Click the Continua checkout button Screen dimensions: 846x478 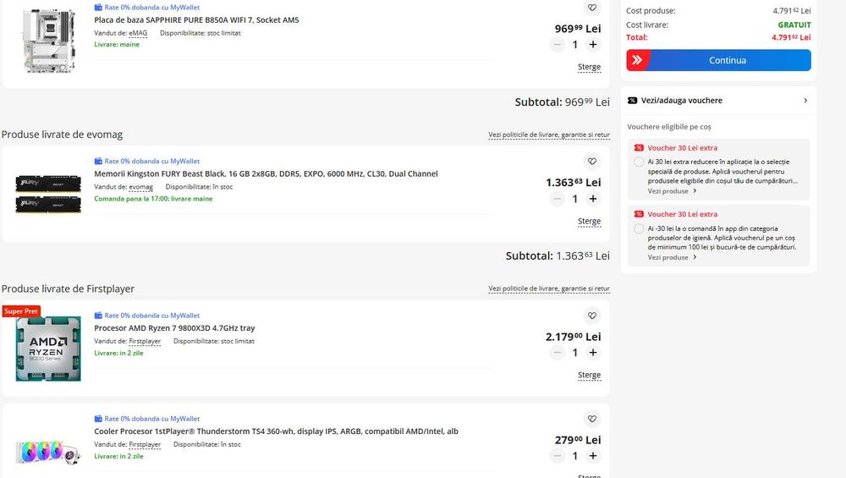(x=718, y=60)
